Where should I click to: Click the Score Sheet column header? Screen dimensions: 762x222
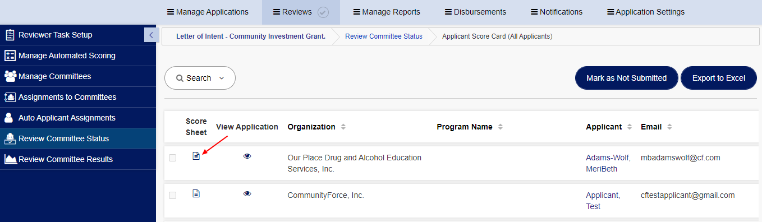click(196, 127)
